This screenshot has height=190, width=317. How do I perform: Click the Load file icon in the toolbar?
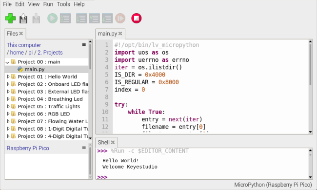coord(23,19)
